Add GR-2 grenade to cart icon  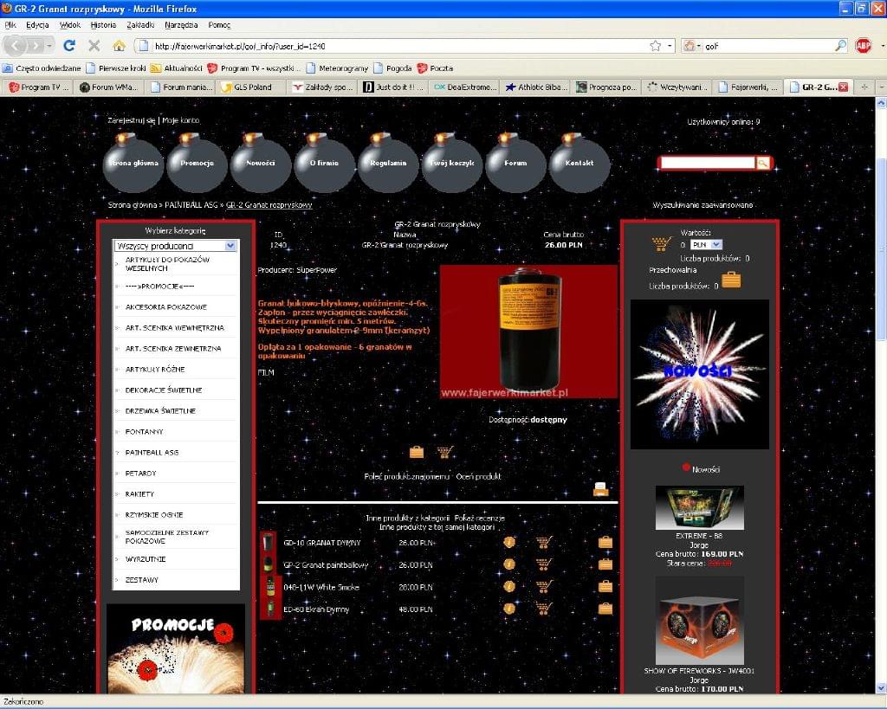(445, 452)
